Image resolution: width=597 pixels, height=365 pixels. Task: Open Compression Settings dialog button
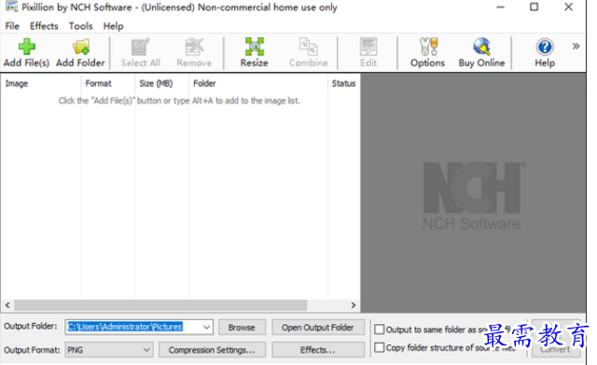click(212, 350)
